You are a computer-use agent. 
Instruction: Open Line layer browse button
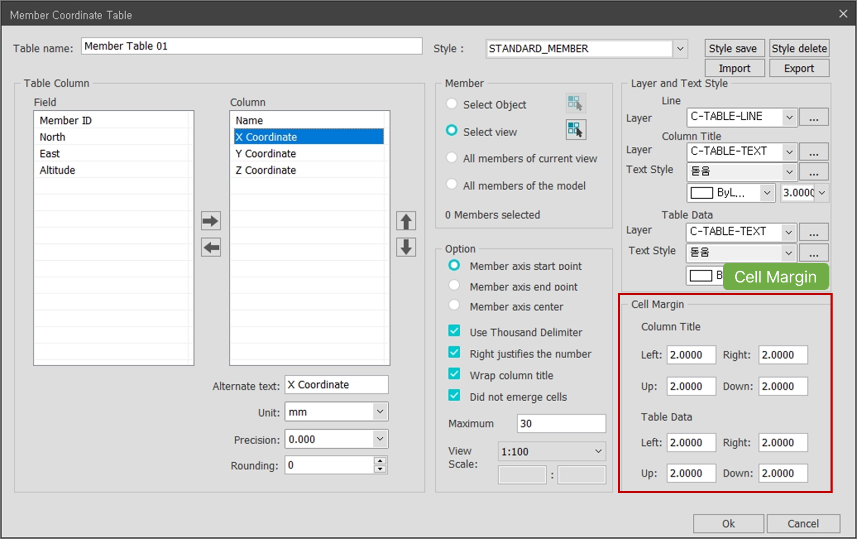[814, 117]
